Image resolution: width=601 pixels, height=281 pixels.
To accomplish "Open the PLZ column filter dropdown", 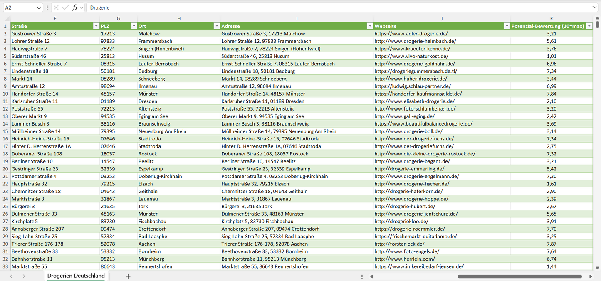I will click(x=134, y=26).
